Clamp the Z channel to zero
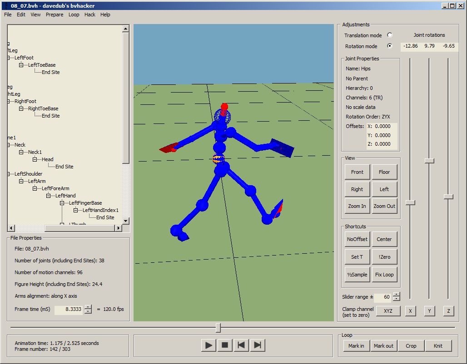The height and width of the screenshot is (364, 467). (x=448, y=311)
